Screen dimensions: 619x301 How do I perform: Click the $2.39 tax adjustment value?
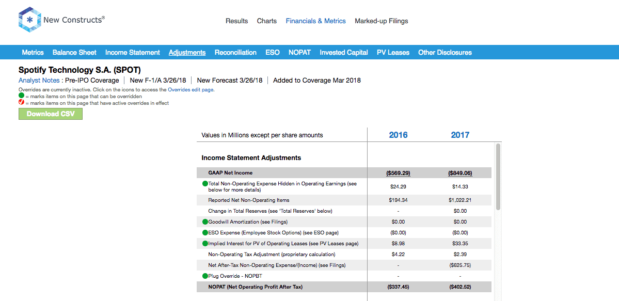(461, 255)
